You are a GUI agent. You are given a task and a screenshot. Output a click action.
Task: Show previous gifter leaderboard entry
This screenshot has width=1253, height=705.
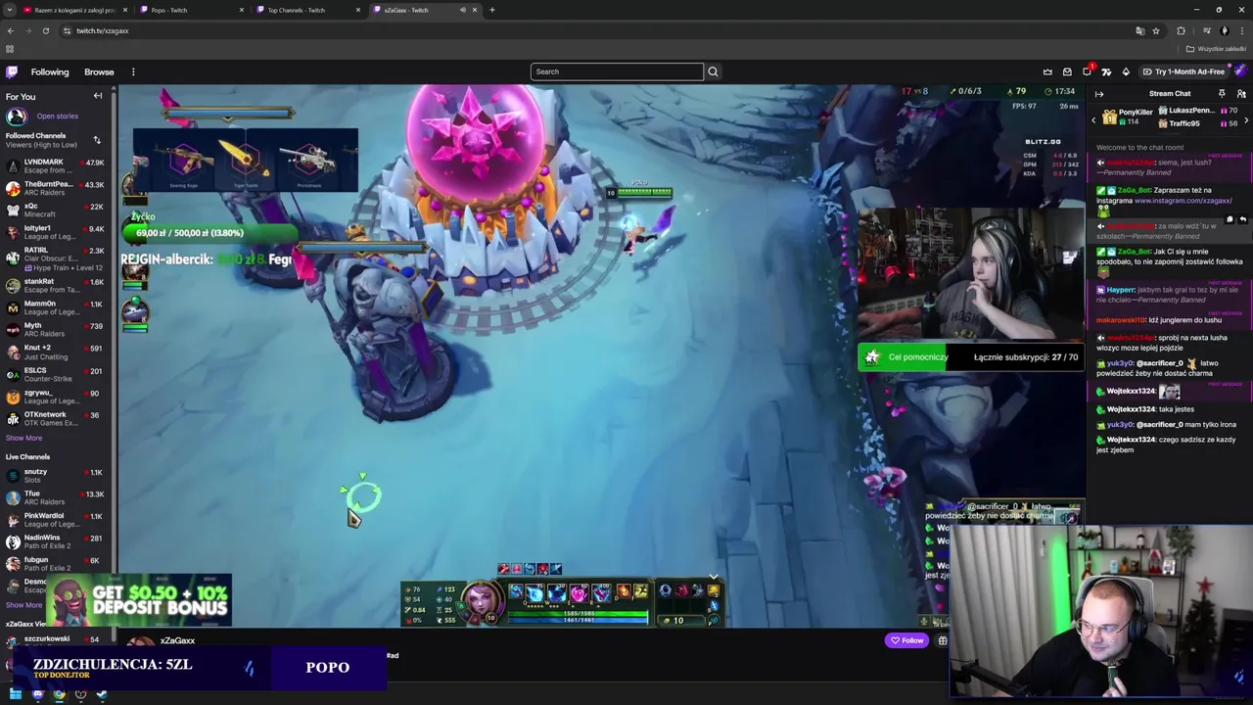click(1094, 119)
